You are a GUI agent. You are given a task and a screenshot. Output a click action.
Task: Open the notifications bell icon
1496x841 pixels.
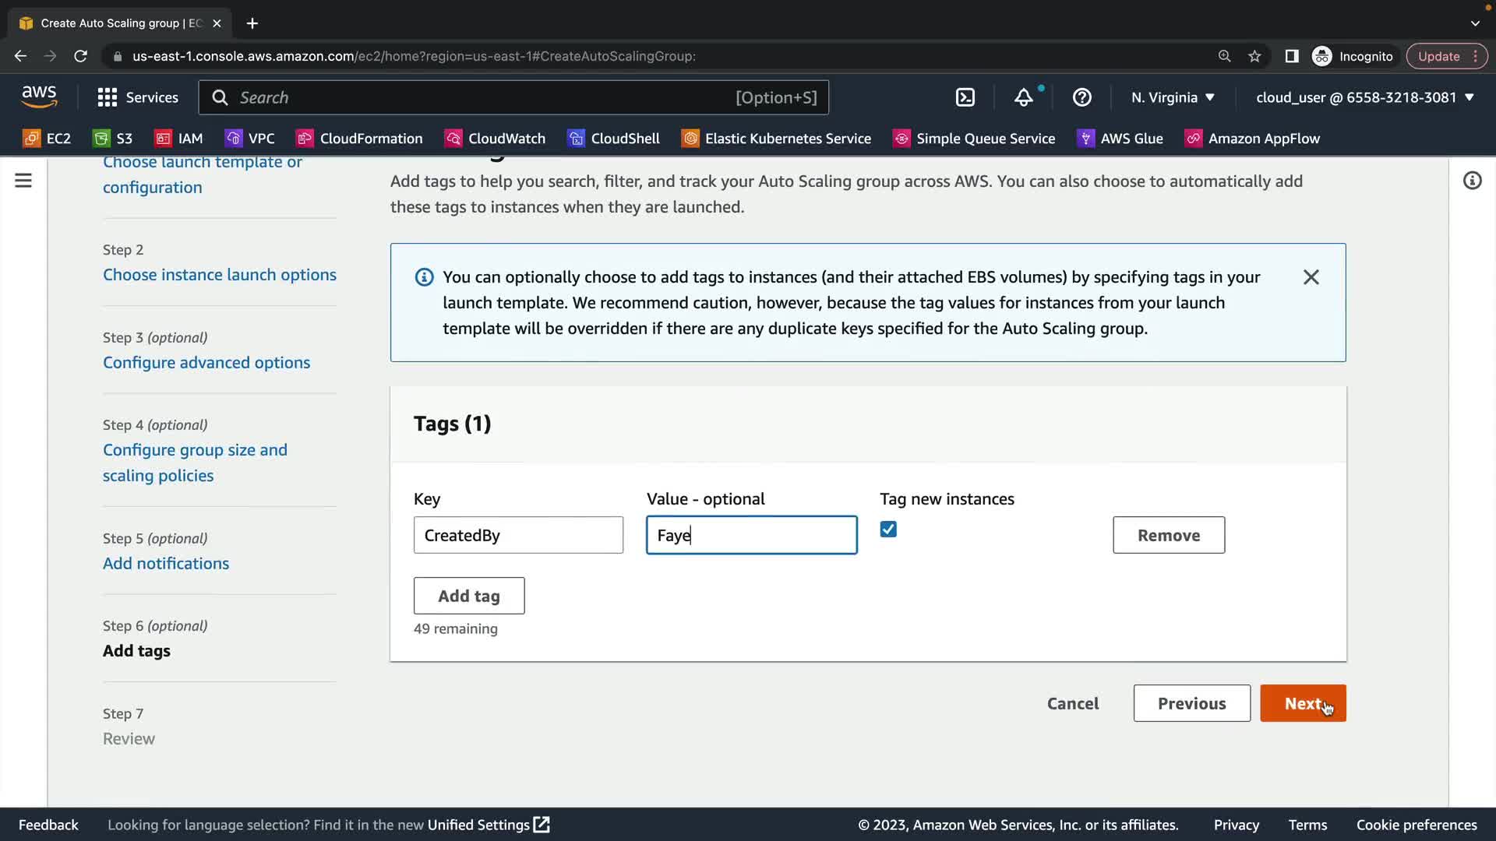[x=1023, y=97]
